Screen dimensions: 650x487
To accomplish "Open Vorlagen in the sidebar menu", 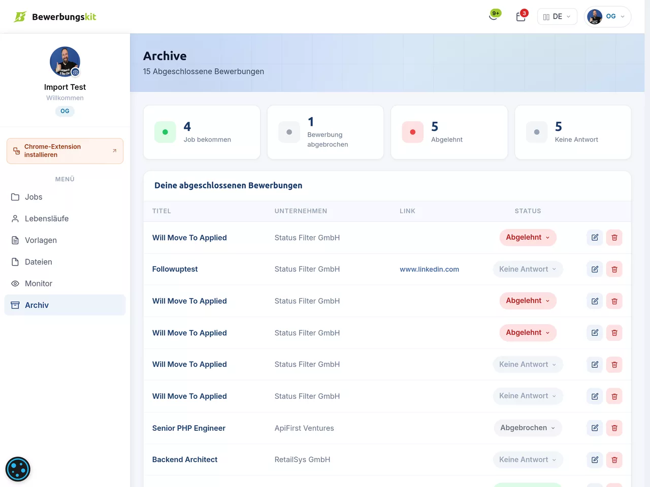I will click(x=65, y=240).
